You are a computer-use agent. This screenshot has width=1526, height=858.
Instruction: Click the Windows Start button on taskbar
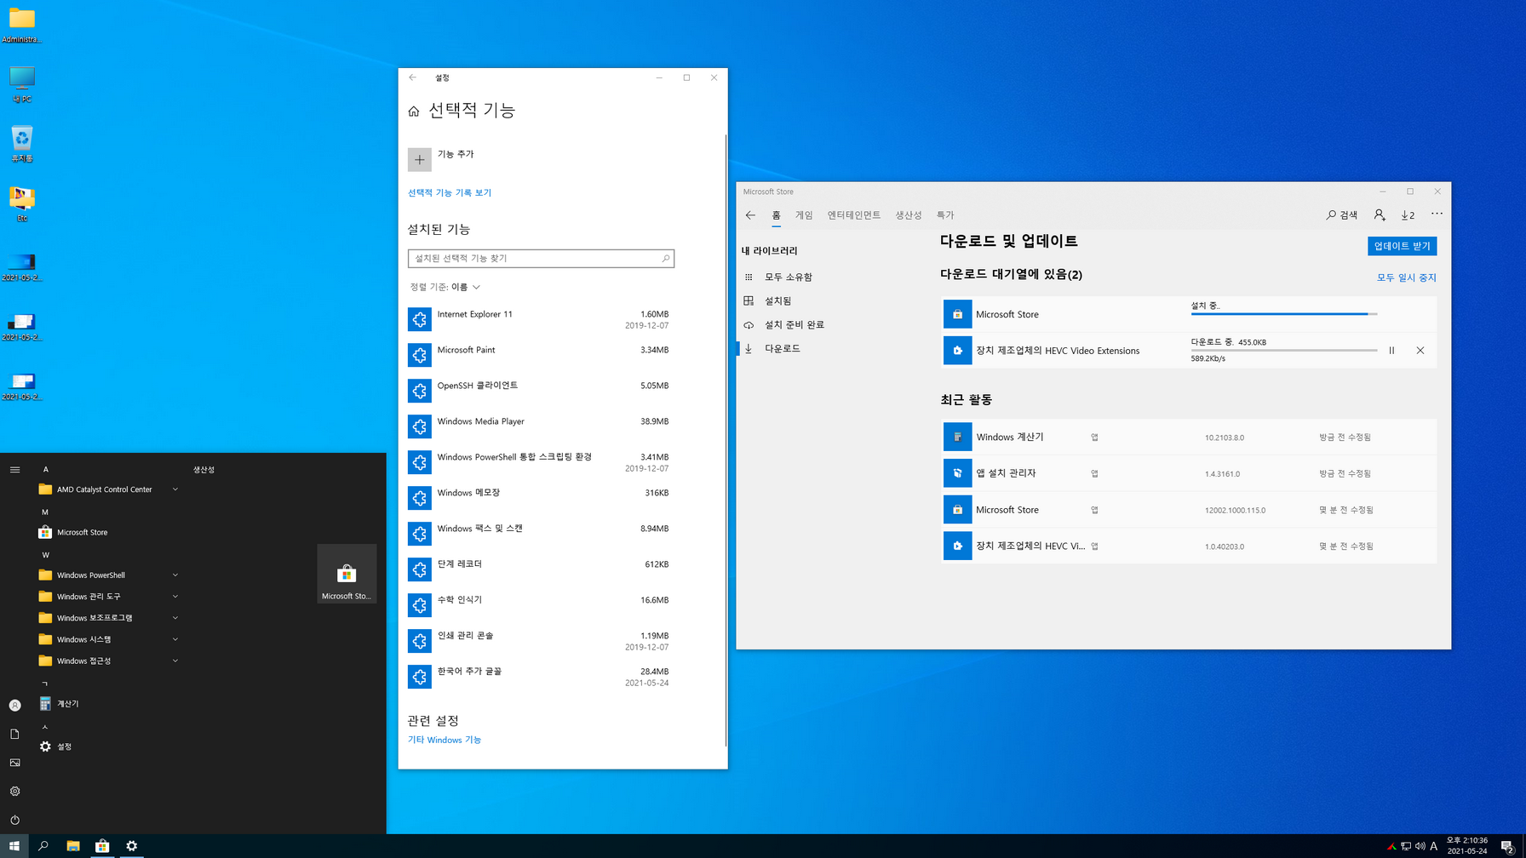click(x=14, y=846)
